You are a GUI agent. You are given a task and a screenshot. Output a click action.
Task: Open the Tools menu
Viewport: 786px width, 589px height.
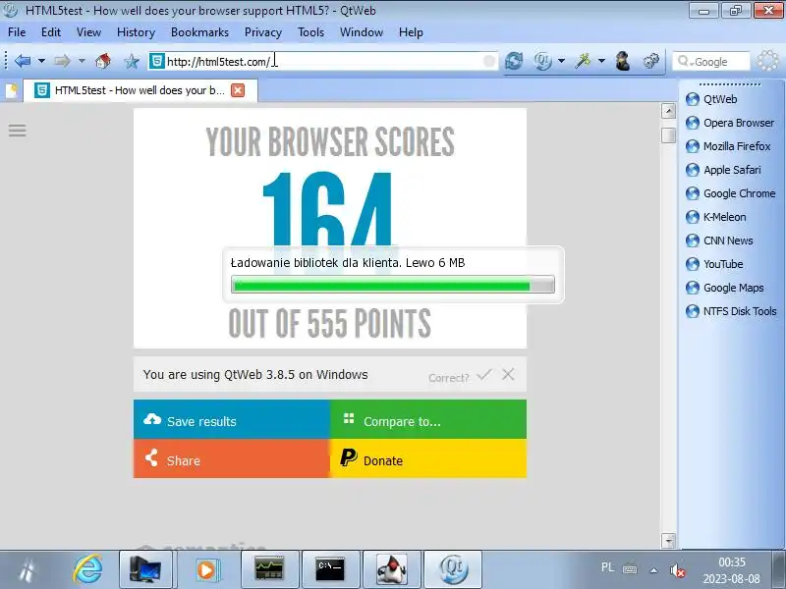click(x=310, y=32)
